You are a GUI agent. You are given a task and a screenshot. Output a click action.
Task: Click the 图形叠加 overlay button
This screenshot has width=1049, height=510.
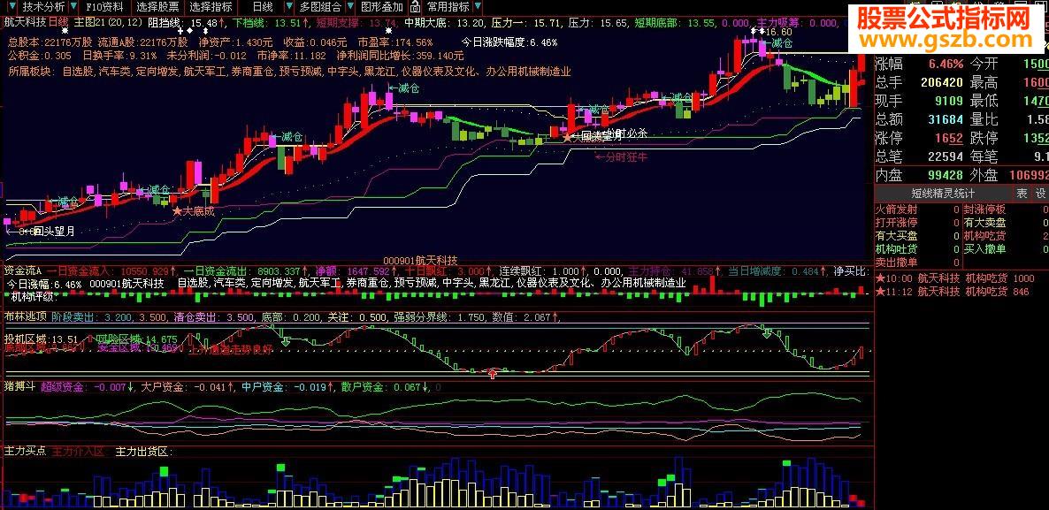(382, 7)
